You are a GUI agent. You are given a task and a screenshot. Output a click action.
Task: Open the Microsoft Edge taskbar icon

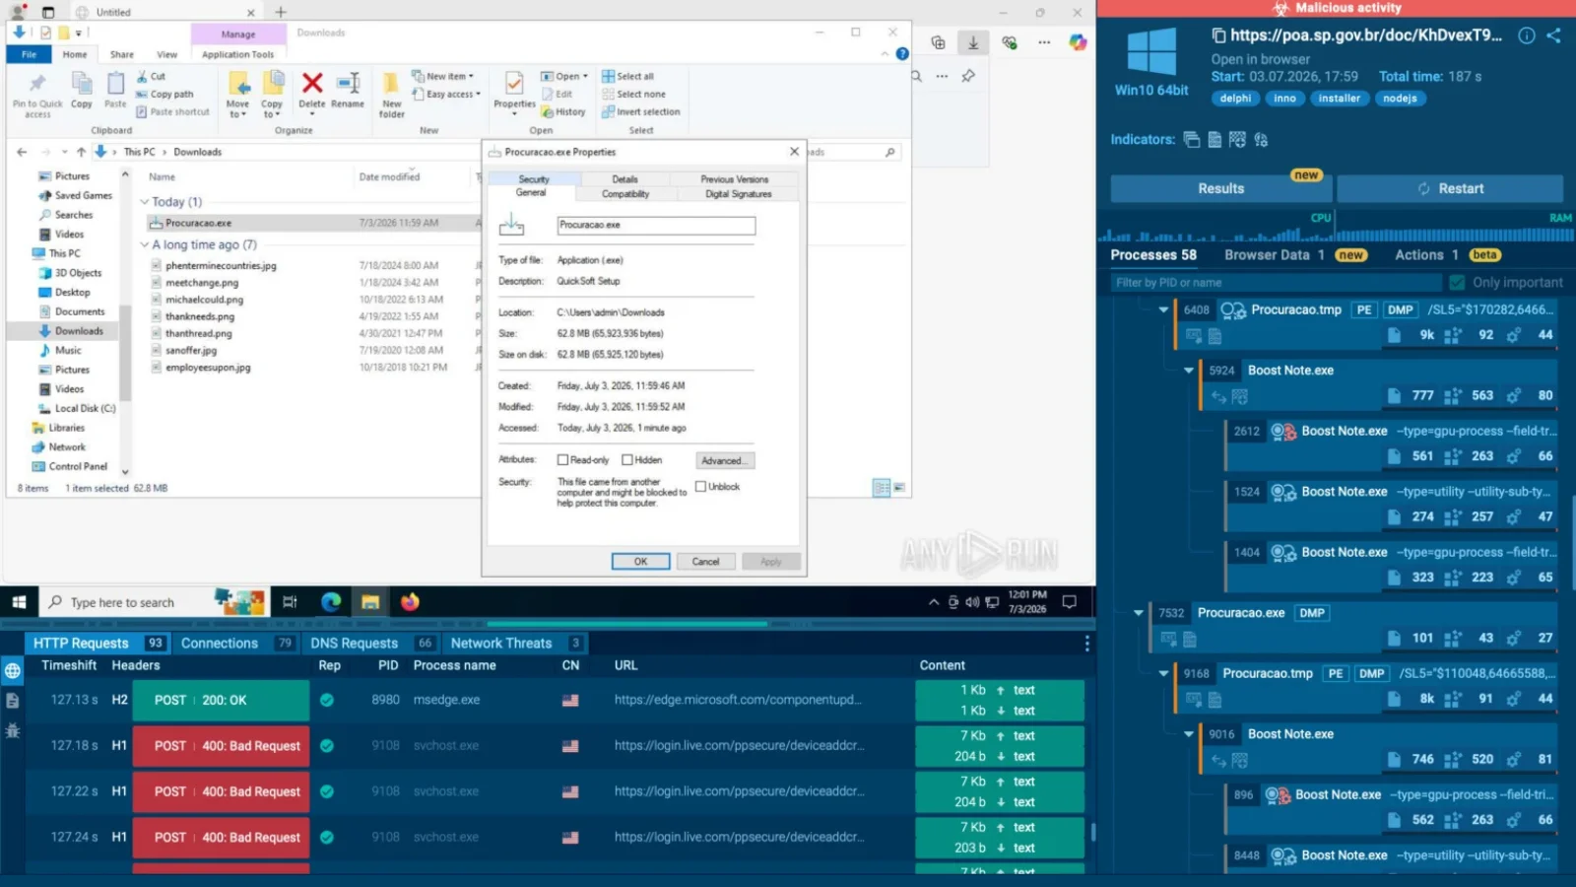(331, 601)
